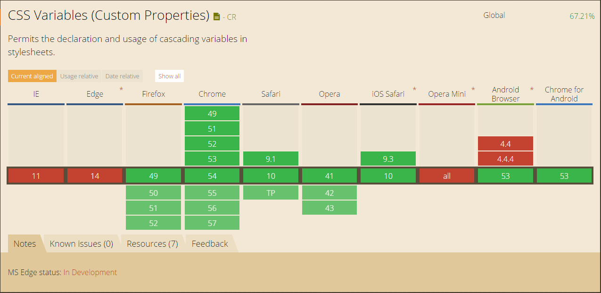This screenshot has height=293, width=601.
Task: Select Safari version 10 cell
Action: pos(271,176)
